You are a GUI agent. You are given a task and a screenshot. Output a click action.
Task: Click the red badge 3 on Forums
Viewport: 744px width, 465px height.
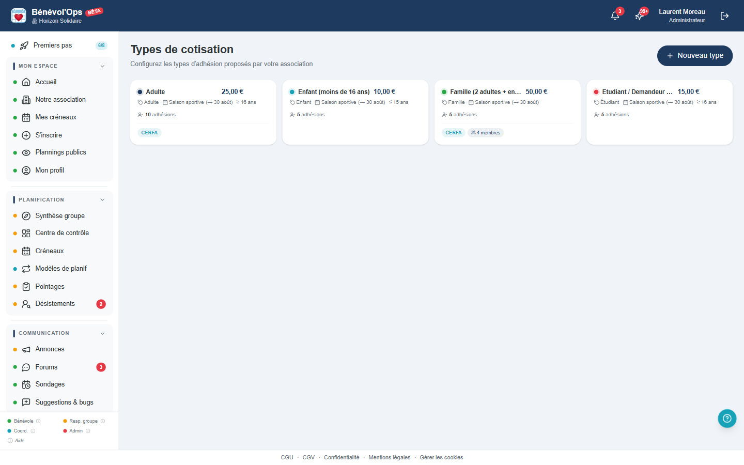pos(101,367)
